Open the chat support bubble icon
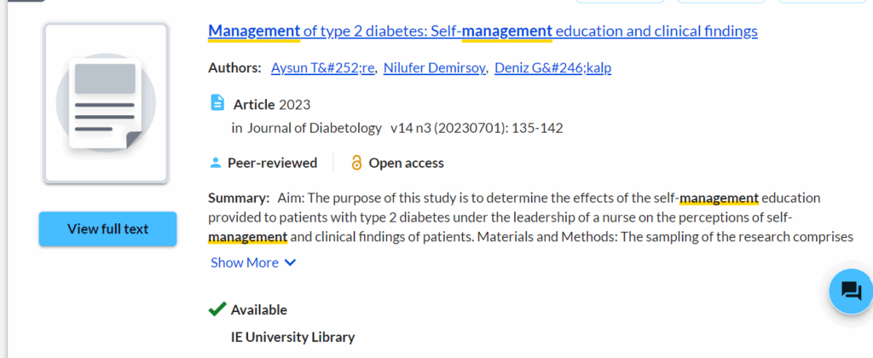 coord(851,292)
